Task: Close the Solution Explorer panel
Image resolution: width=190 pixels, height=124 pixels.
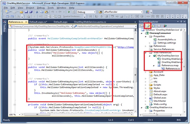Action: 185,22
